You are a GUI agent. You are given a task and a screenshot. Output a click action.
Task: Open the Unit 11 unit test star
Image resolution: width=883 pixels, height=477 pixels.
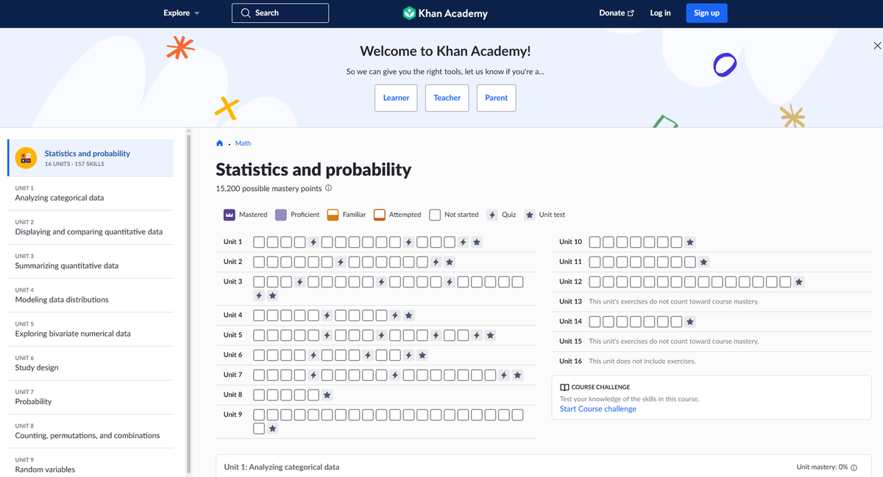click(703, 262)
